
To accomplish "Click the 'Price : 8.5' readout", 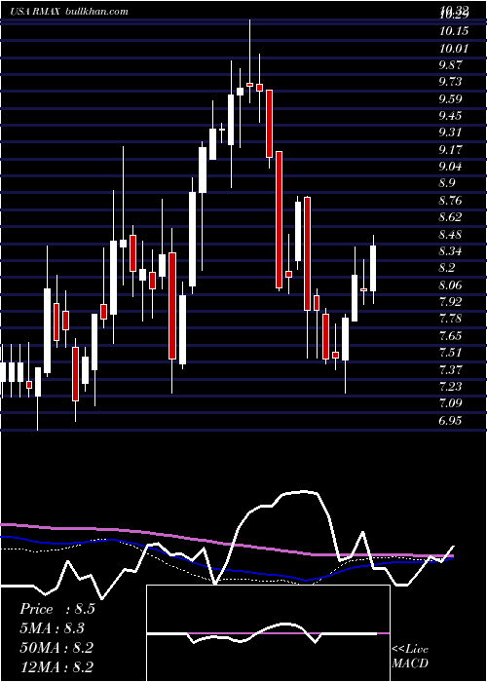I will [57, 609].
